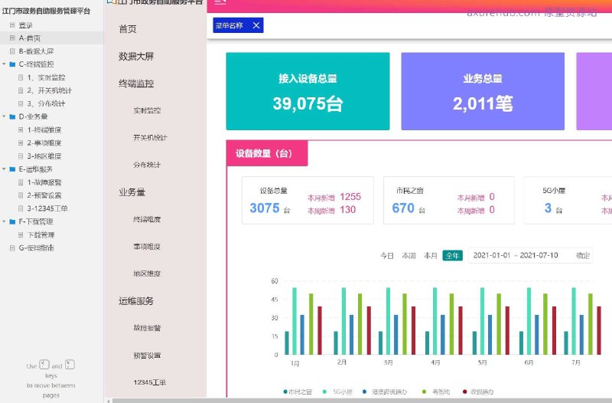
Task: Click the 业务总量 summary card
Action: click(483, 91)
